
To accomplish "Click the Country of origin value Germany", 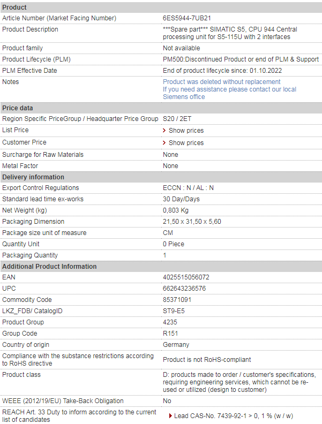I will click(x=176, y=345).
